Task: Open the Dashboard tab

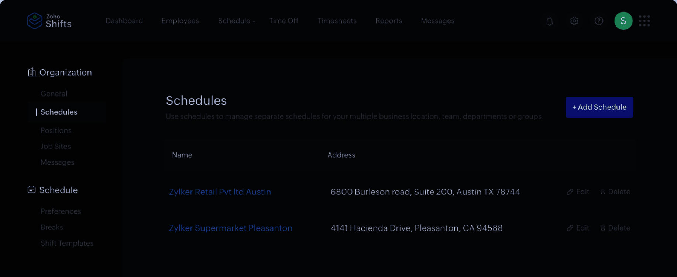Action: 124,21
